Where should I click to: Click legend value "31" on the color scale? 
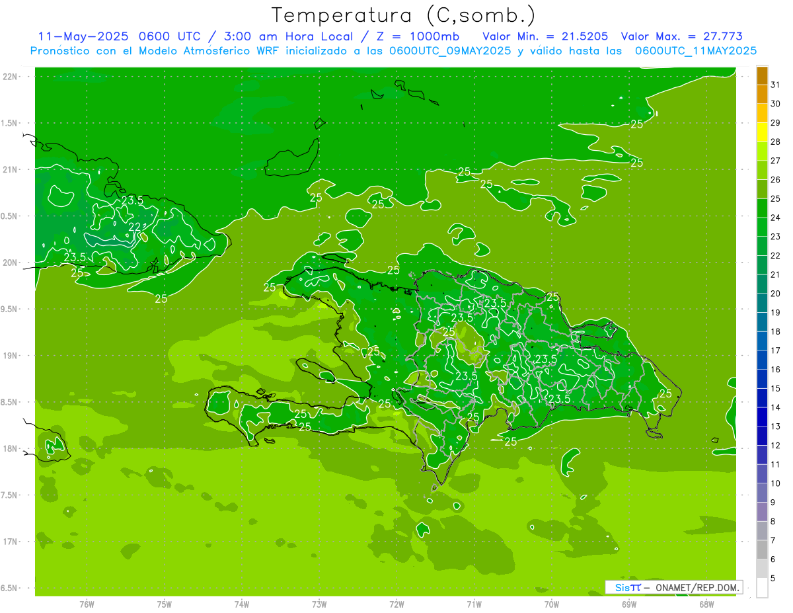776,85
